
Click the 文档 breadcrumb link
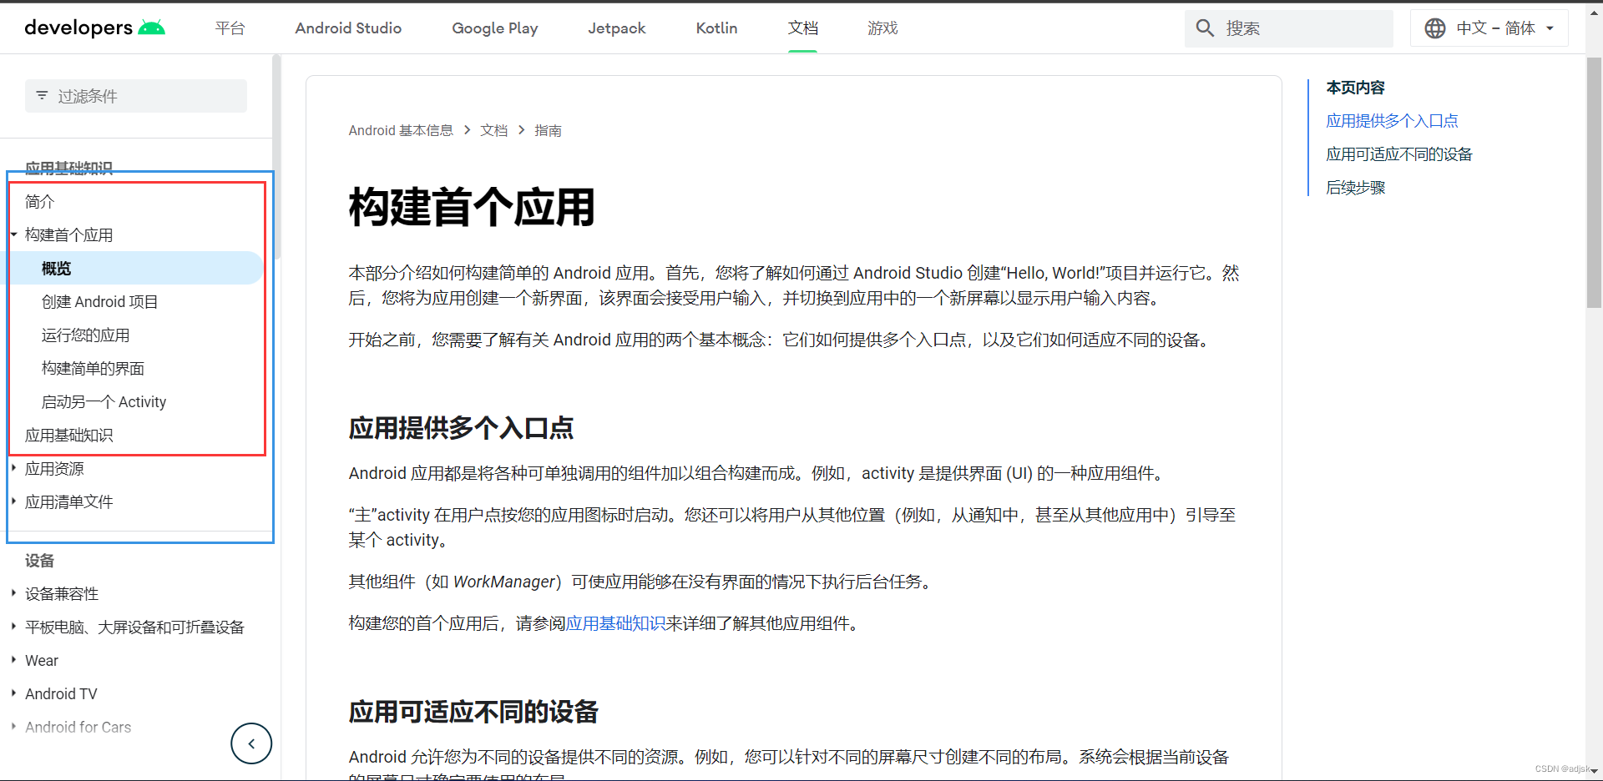(493, 130)
